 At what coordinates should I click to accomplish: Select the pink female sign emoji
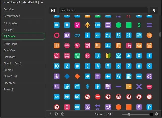[x=77, y=25]
